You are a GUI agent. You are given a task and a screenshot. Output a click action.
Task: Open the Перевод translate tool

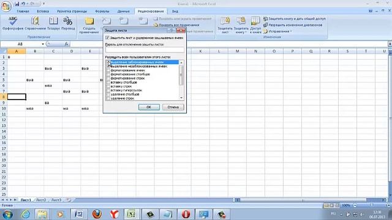tap(68, 23)
